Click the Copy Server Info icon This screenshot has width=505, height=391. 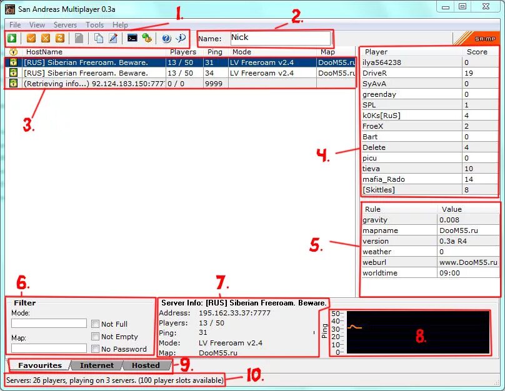99,38
